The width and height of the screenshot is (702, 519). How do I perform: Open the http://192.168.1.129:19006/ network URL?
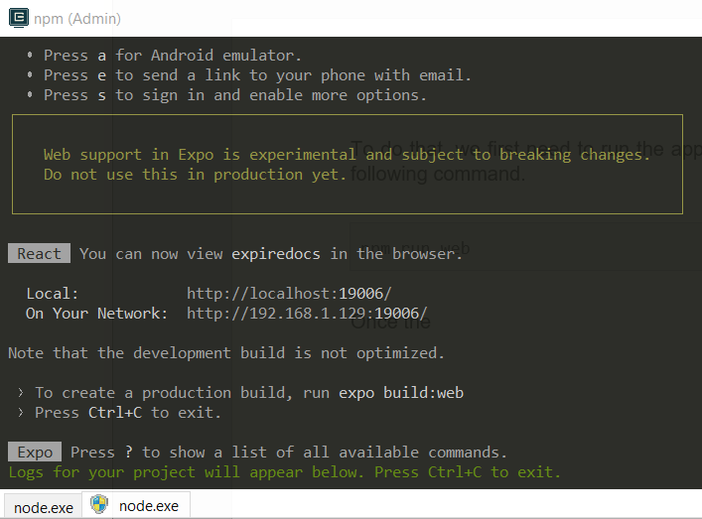pos(307,314)
